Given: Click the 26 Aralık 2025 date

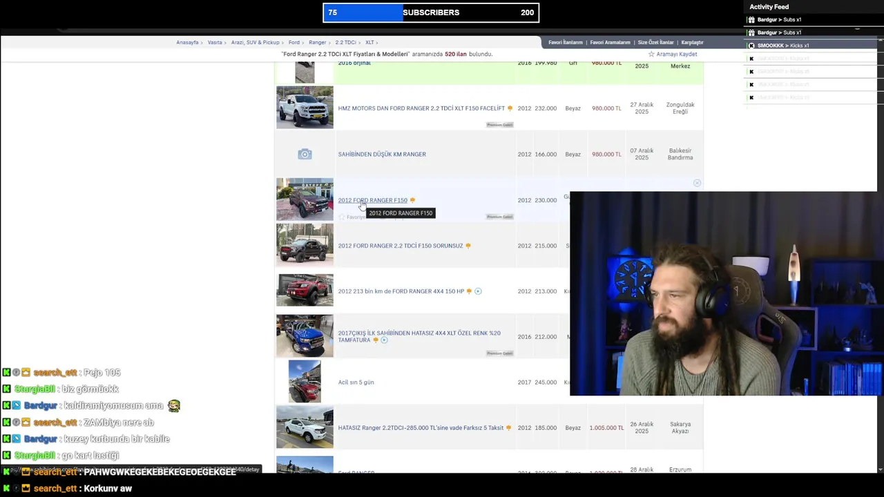Looking at the screenshot, I should tap(642, 428).
